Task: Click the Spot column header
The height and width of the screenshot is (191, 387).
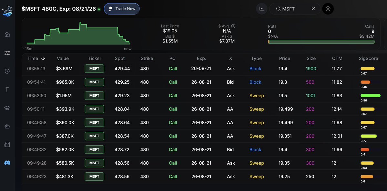Action: 120,58
